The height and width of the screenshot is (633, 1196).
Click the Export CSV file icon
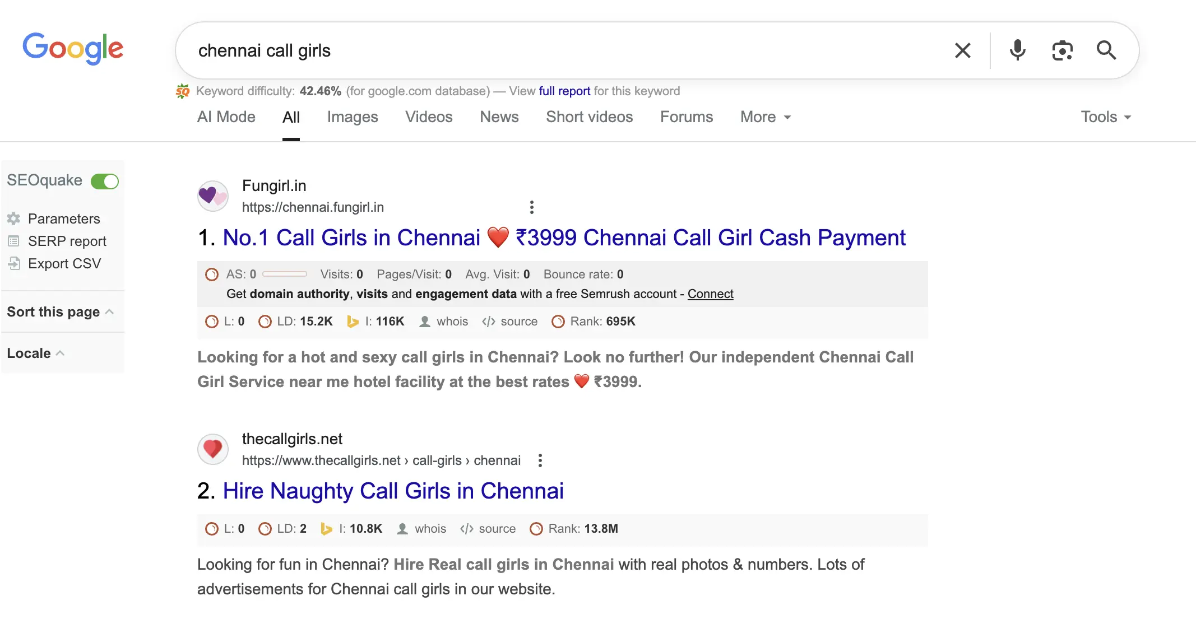[14, 263]
